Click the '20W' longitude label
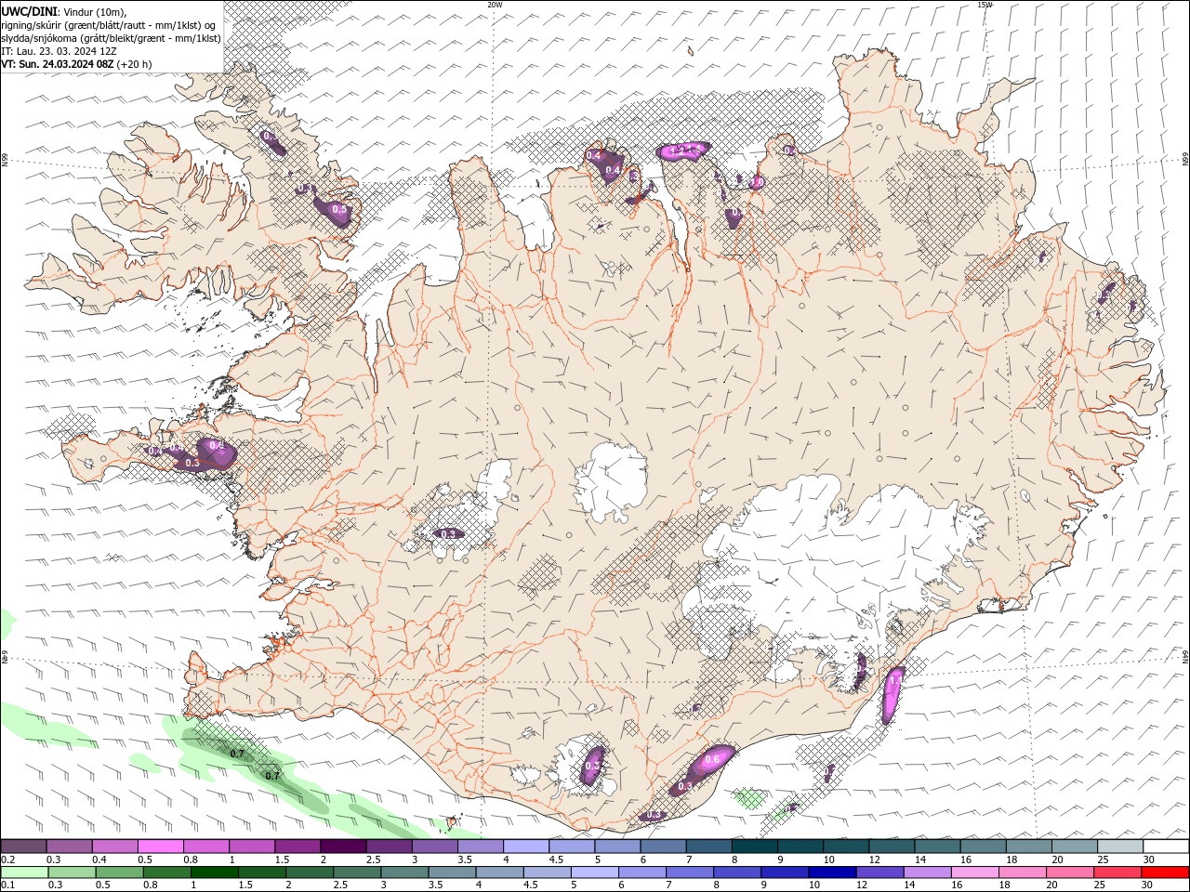Image resolution: width=1190 pixels, height=892 pixels. click(495, 5)
